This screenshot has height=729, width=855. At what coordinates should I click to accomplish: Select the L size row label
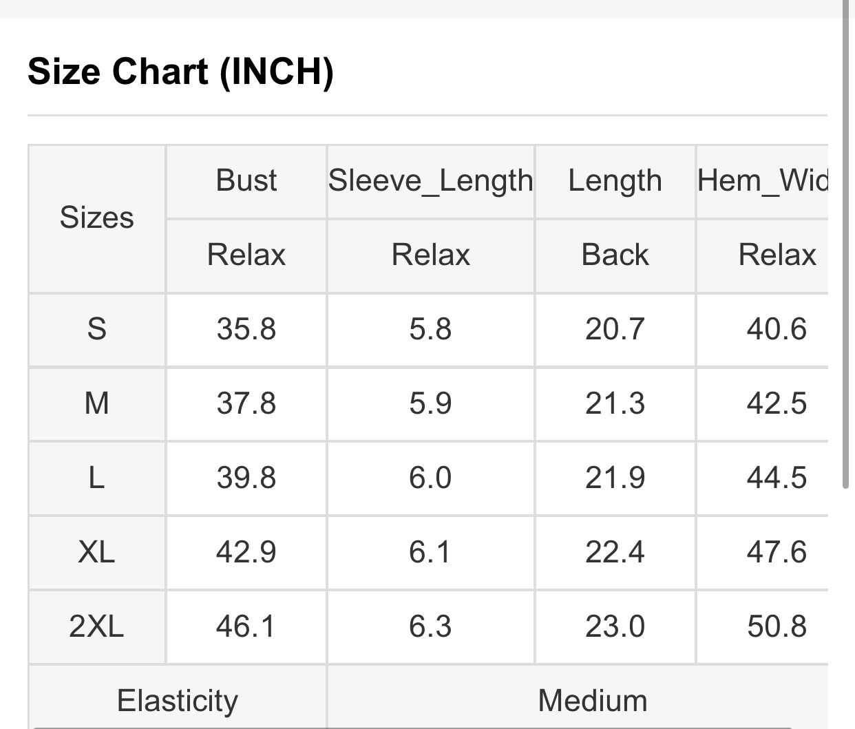[x=96, y=478]
